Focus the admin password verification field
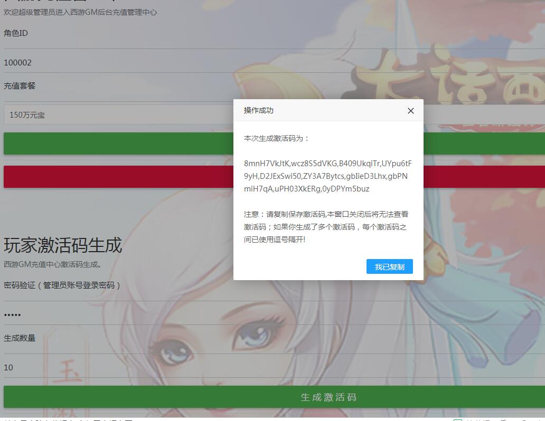The image size is (545, 421). point(116,315)
